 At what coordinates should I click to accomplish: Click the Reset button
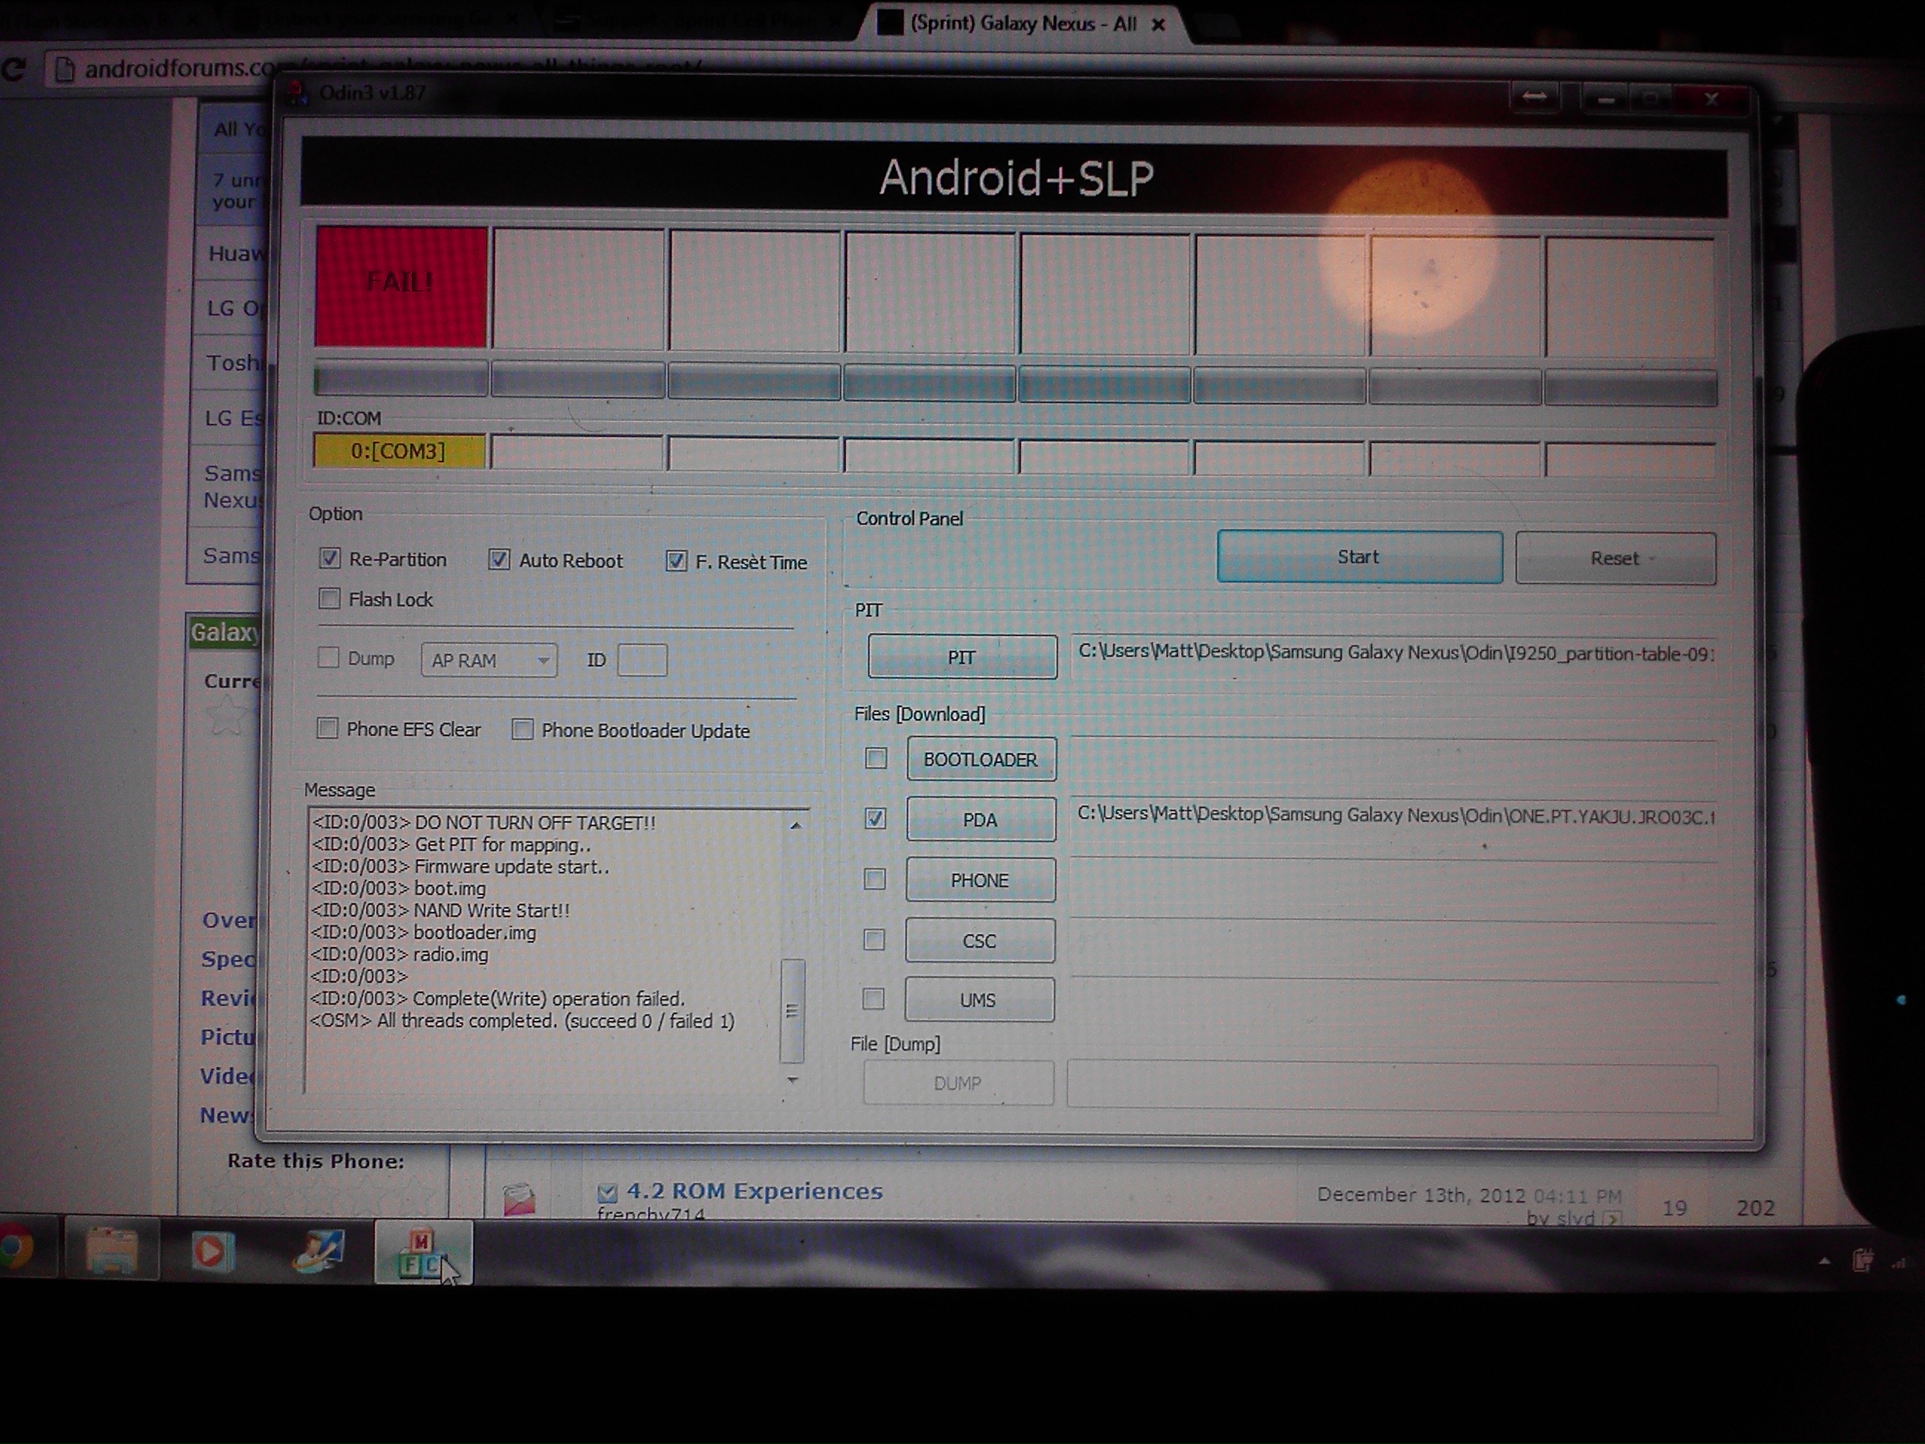1615,559
